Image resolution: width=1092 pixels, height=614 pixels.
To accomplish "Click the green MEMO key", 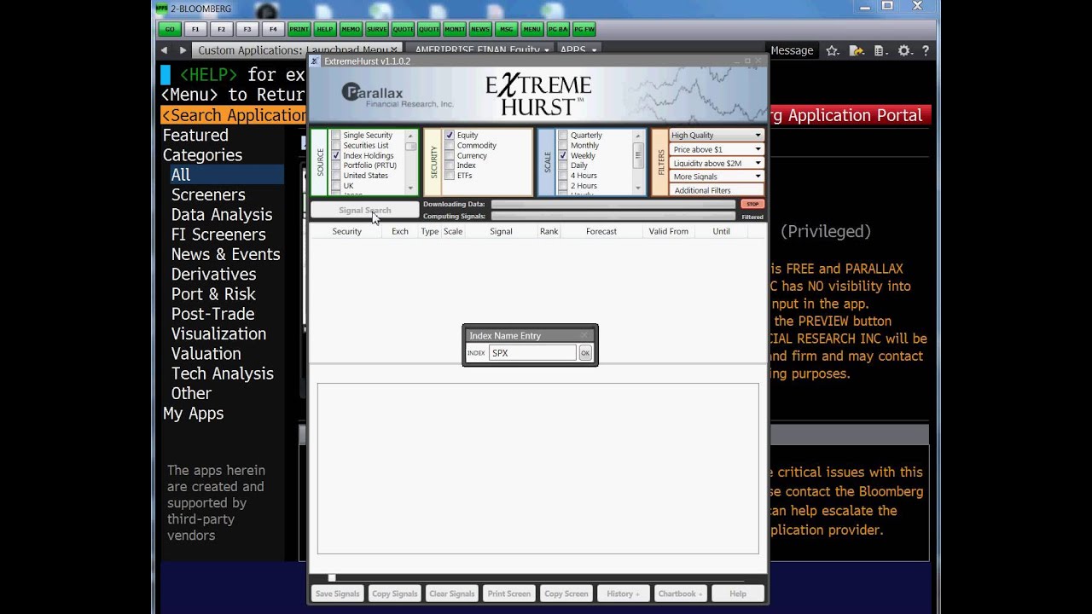I will pos(351,29).
